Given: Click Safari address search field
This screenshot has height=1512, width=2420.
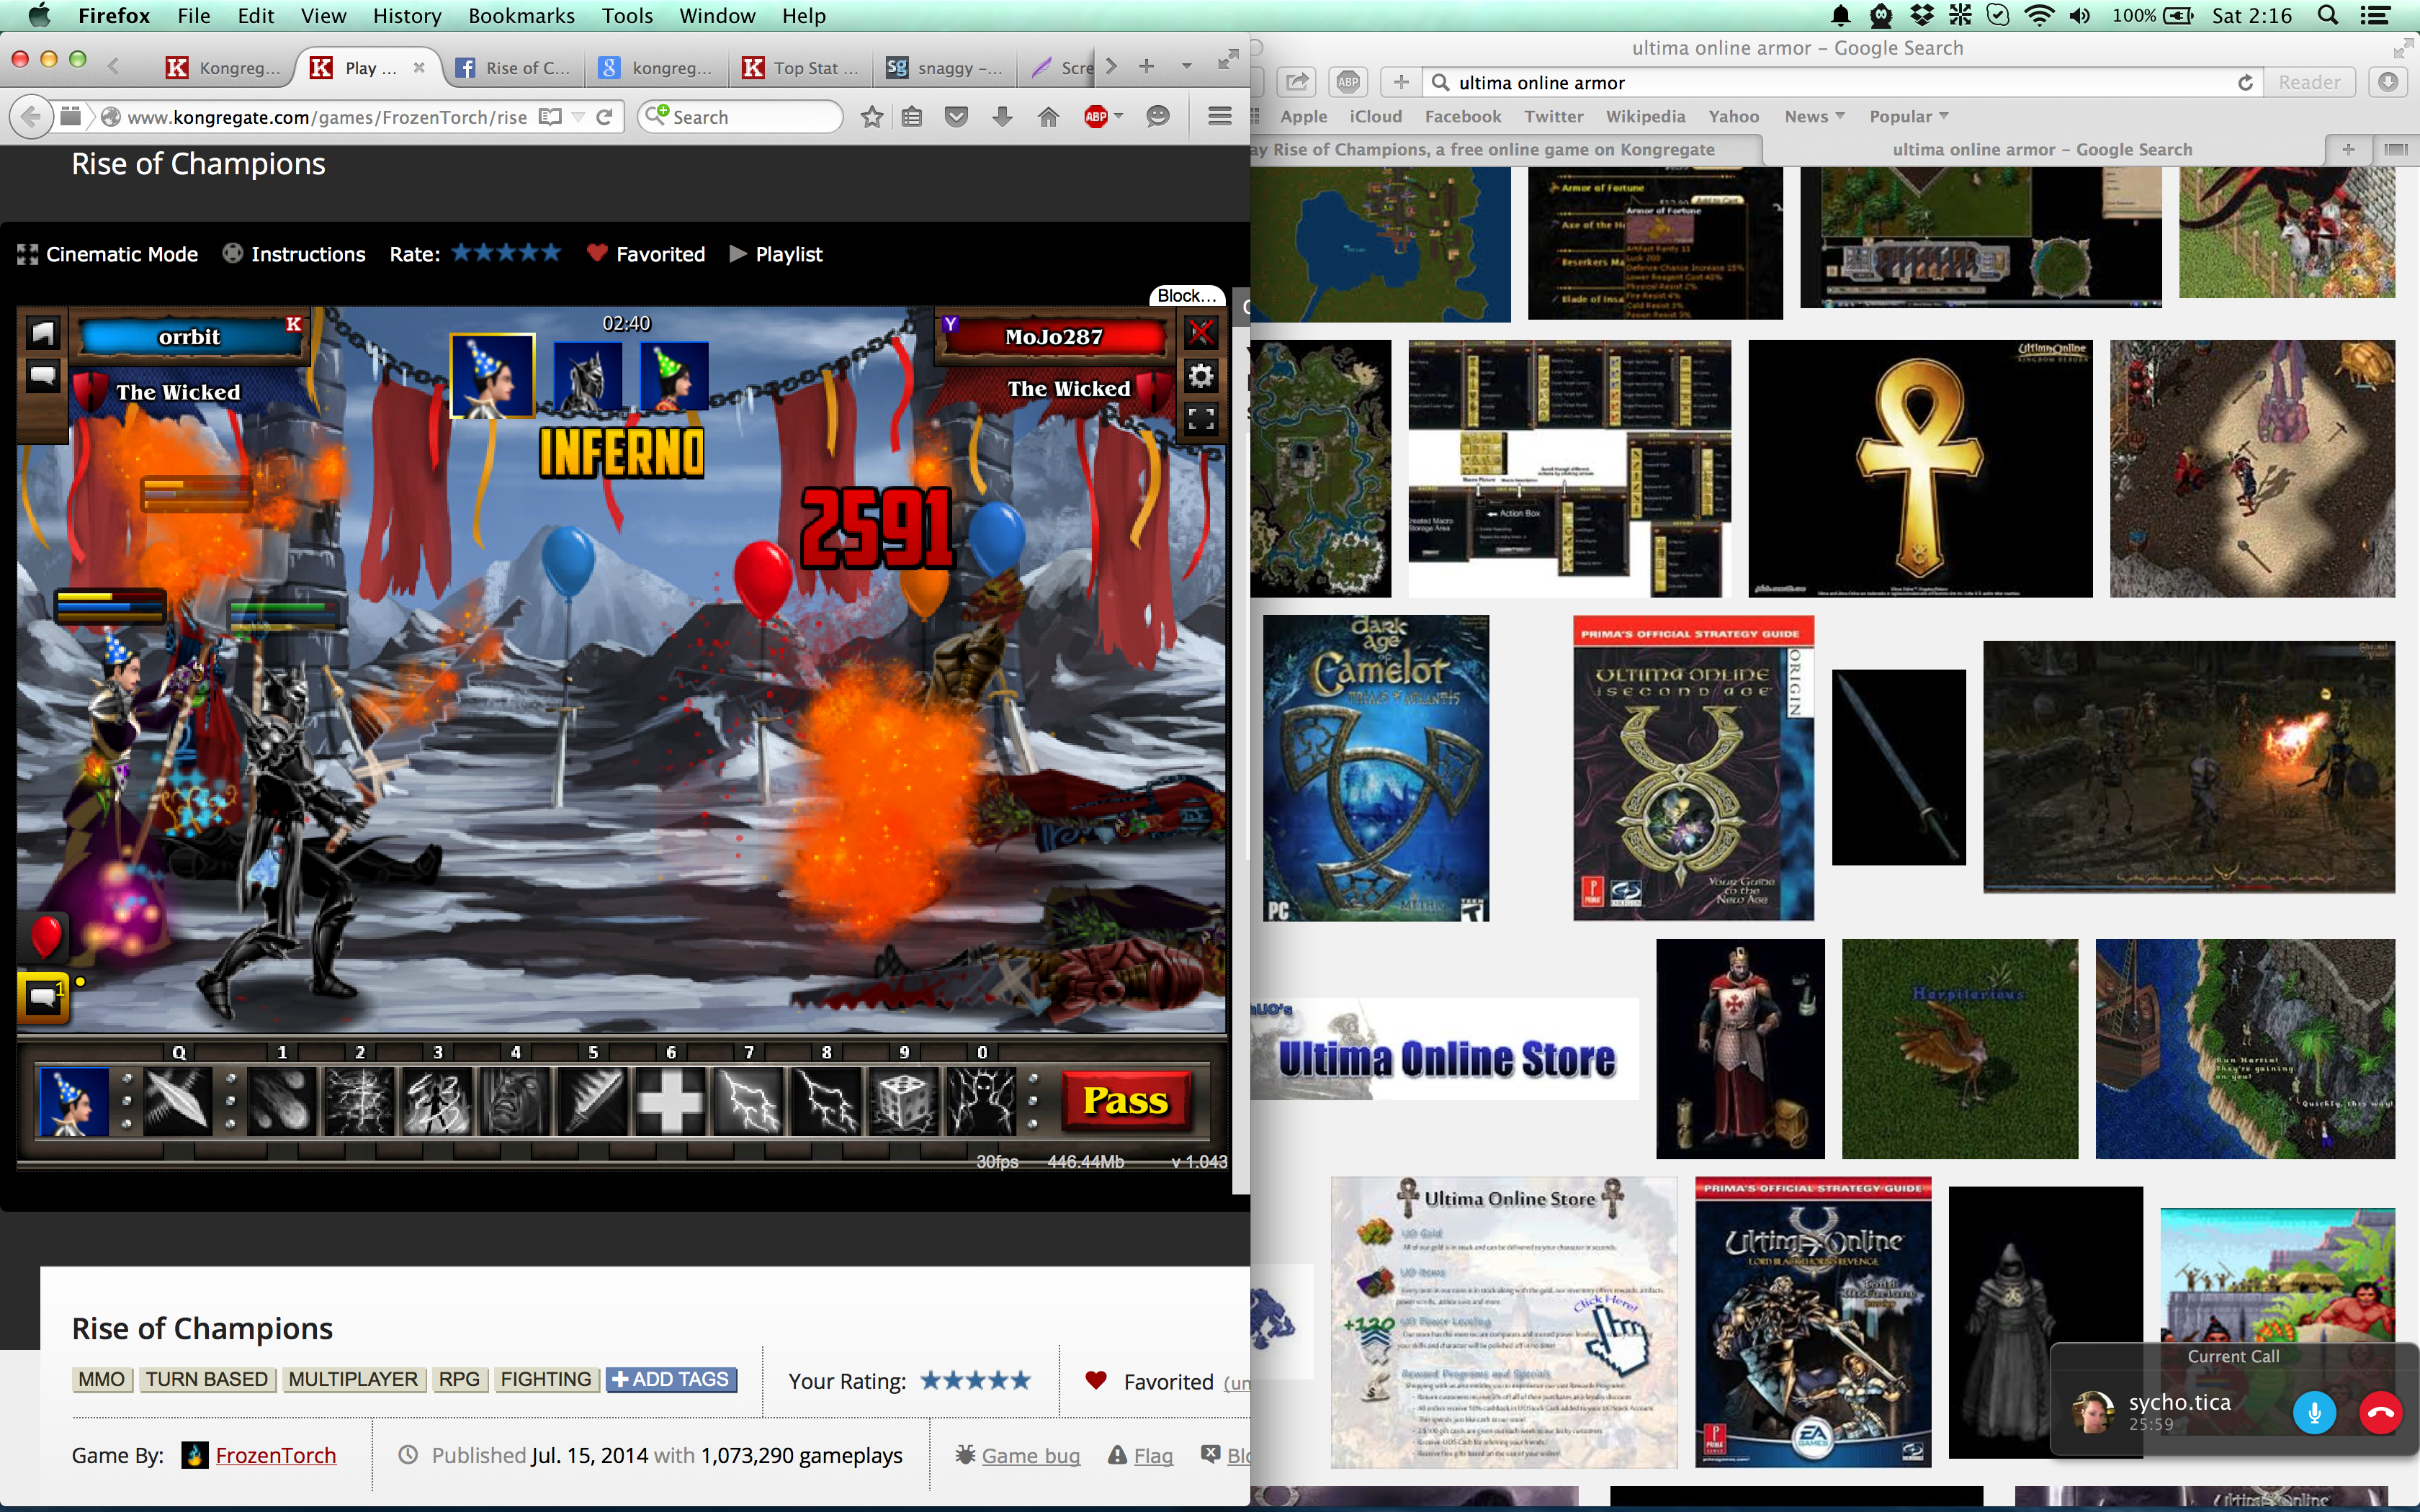Looking at the screenshot, I should click(x=1840, y=82).
